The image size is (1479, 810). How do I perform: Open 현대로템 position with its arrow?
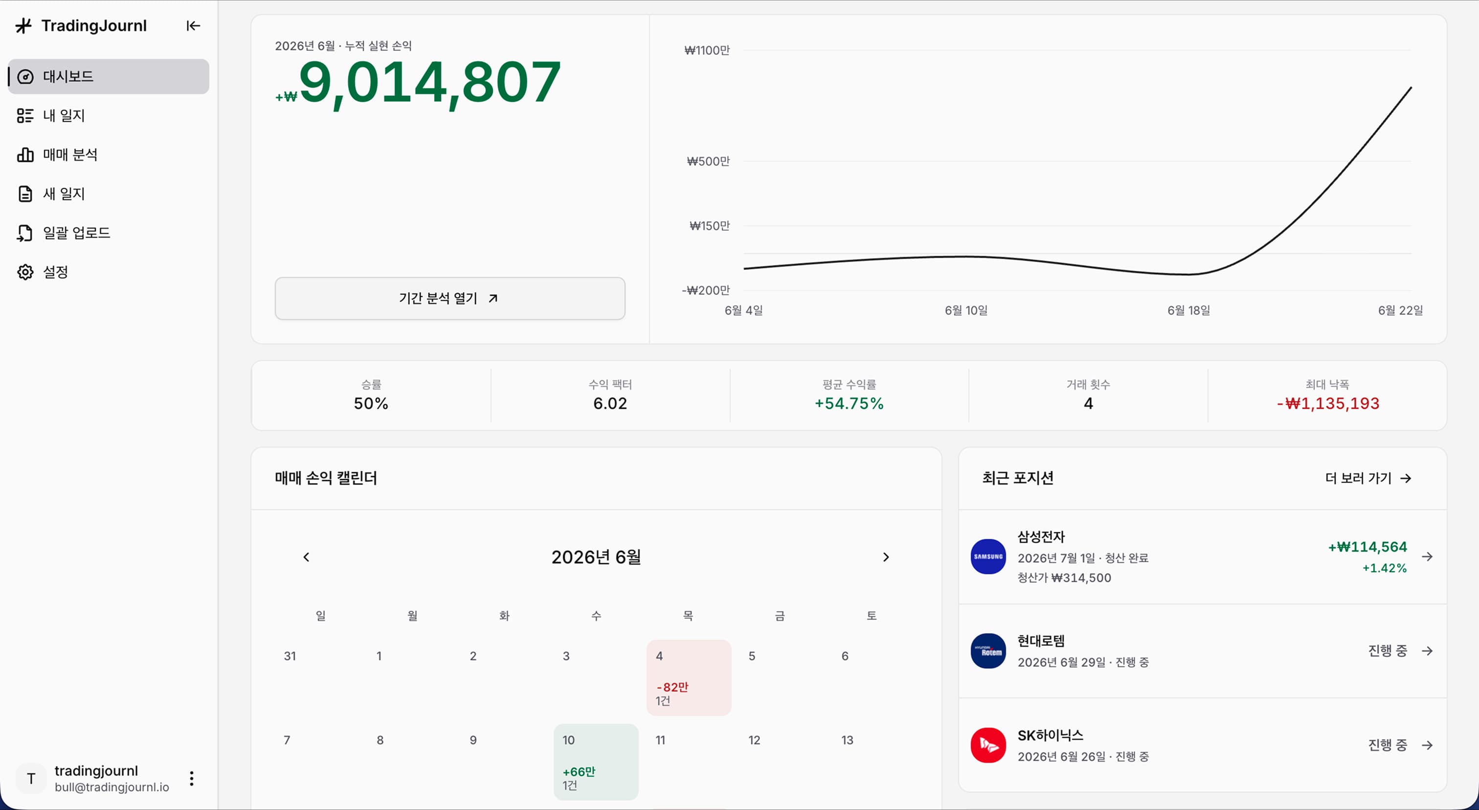(1427, 651)
